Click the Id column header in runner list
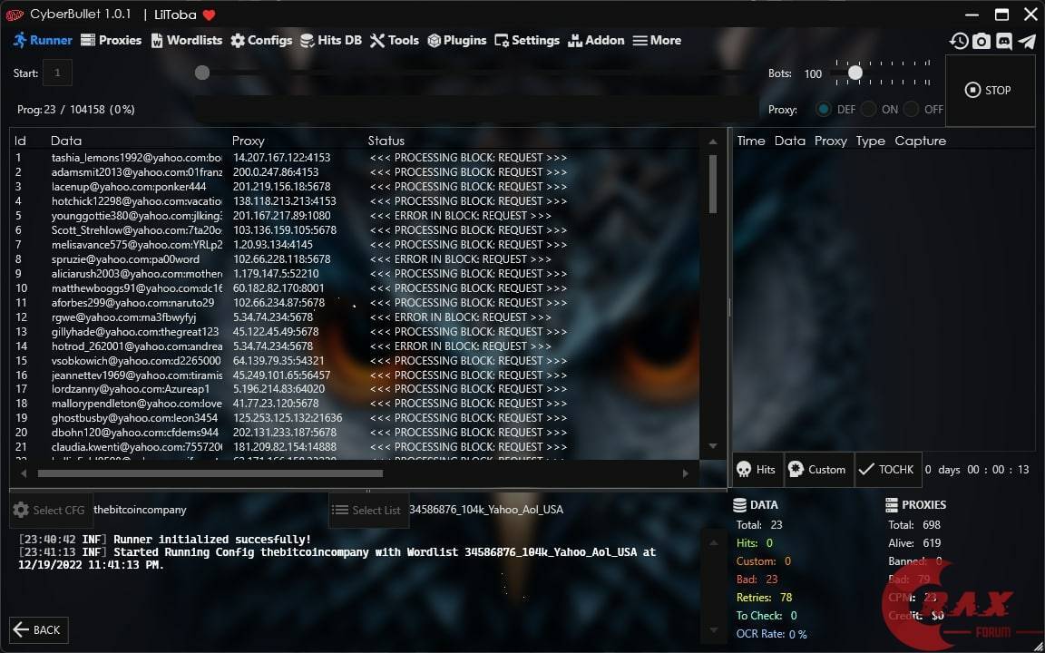The width and height of the screenshot is (1045, 653). pyautogui.click(x=21, y=141)
